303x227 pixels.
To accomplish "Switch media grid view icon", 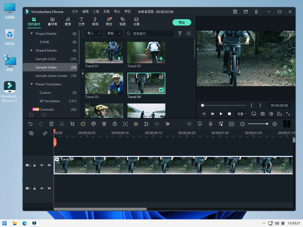I will [x=189, y=34].
